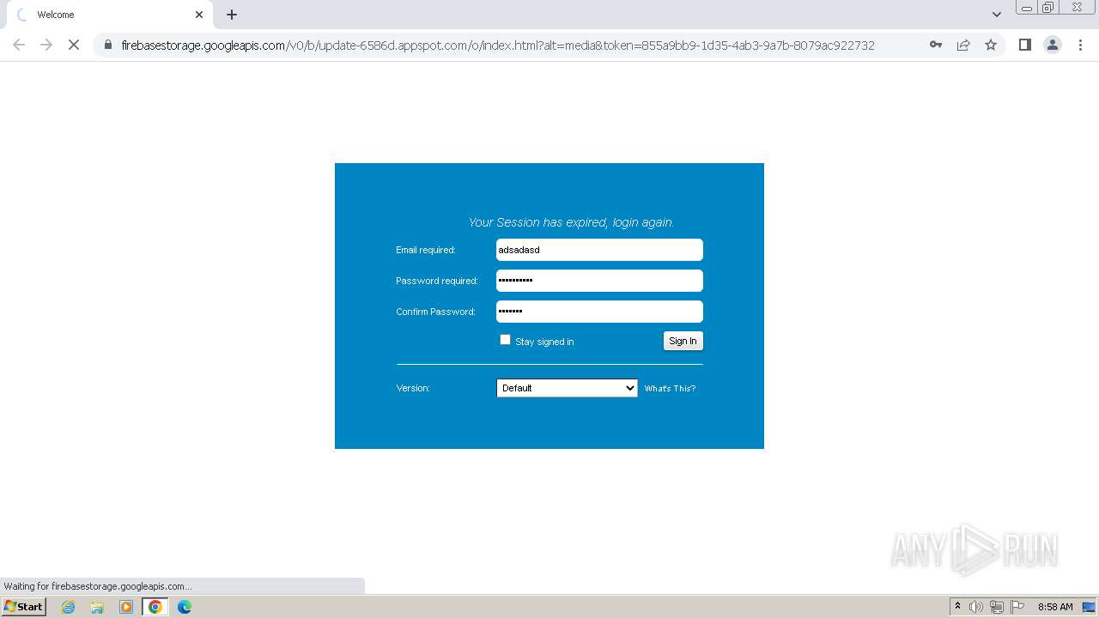
Task: Focus the Password required field
Action: tap(599, 281)
